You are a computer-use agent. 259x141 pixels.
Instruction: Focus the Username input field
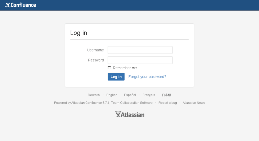(140, 50)
